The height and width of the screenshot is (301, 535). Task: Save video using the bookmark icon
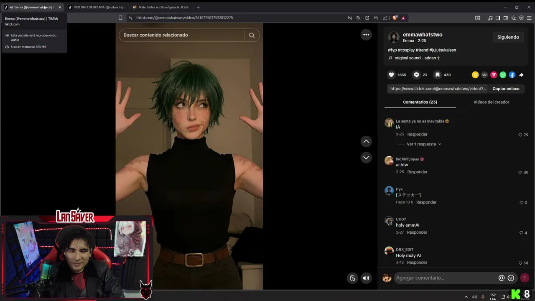tap(437, 75)
